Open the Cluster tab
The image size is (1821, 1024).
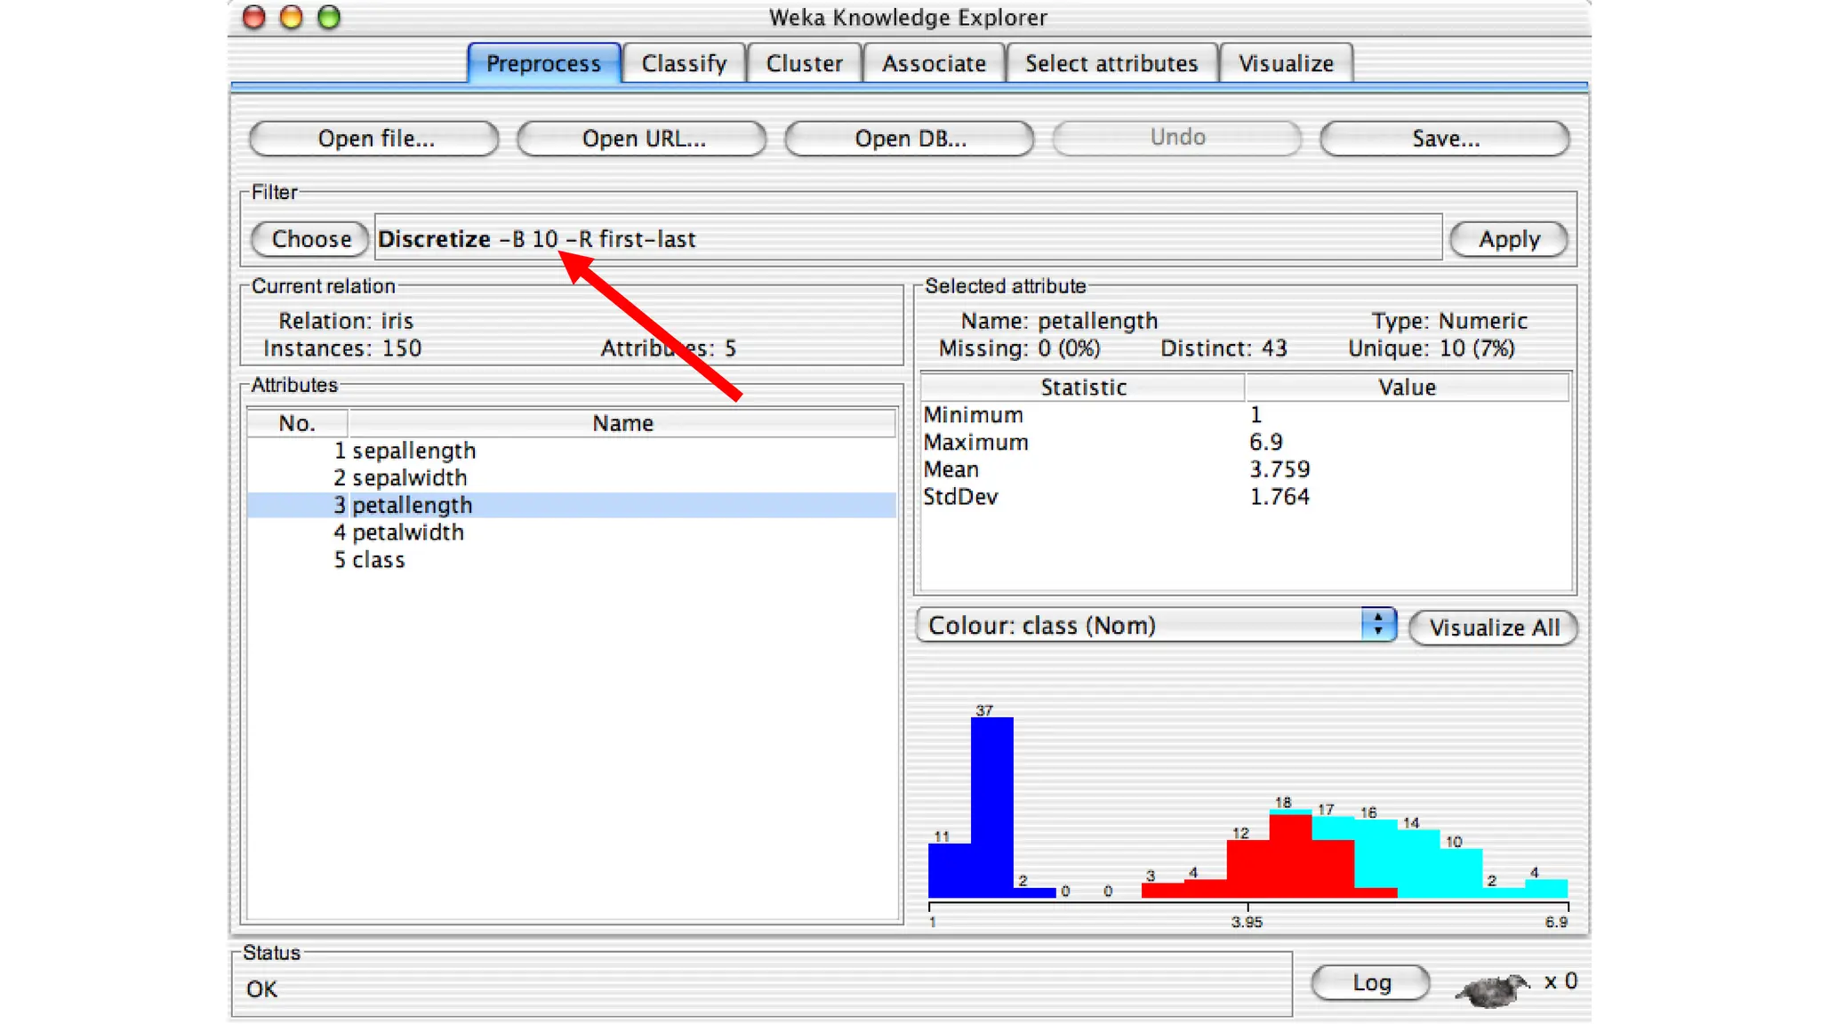[804, 64]
